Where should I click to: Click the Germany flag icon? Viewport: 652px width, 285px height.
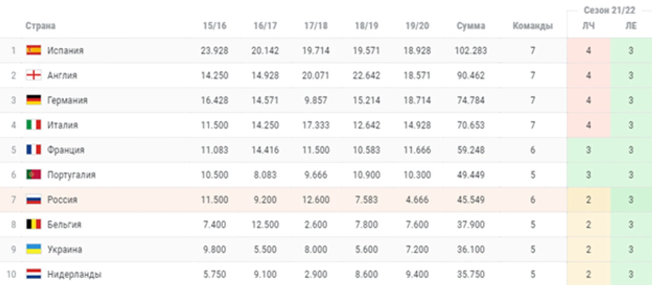pos(33,100)
